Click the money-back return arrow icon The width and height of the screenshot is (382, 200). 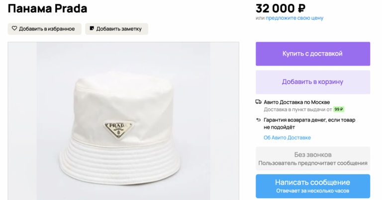coord(259,120)
